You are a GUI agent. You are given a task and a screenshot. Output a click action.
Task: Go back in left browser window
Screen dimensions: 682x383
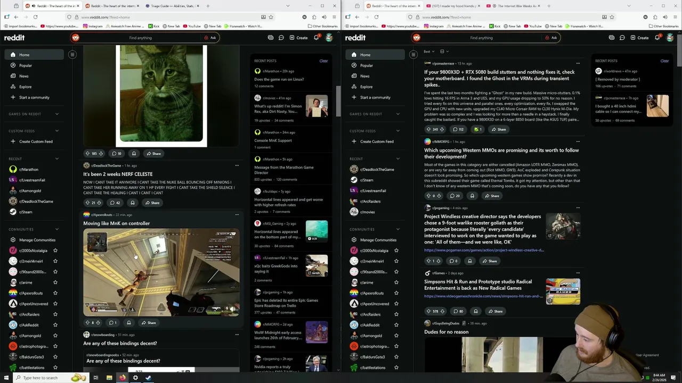[16, 17]
